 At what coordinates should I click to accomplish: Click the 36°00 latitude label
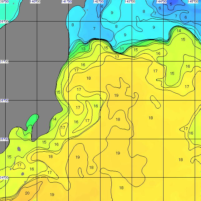coord(4,100)
